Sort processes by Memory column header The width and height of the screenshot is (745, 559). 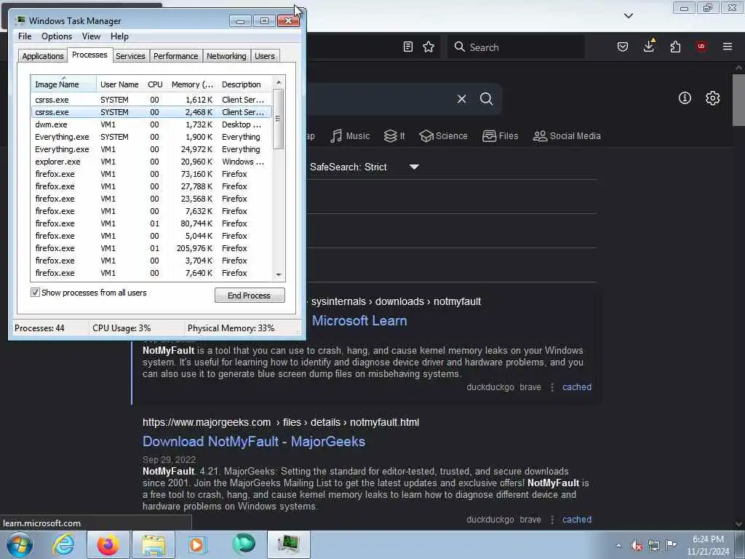pos(192,84)
